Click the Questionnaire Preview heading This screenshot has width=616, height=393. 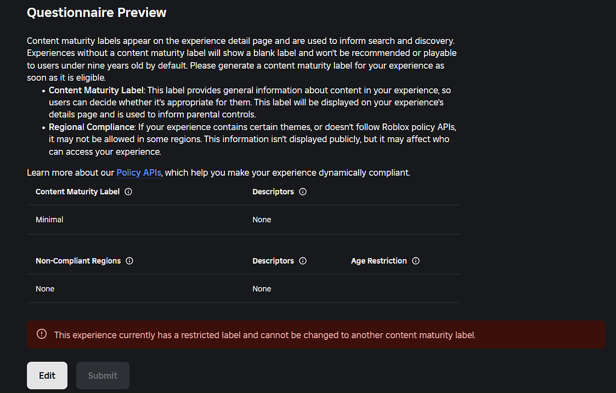click(96, 12)
